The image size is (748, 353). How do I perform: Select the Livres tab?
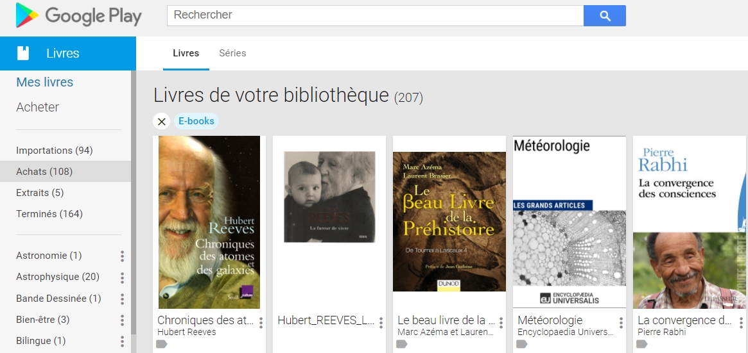click(x=186, y=53)
